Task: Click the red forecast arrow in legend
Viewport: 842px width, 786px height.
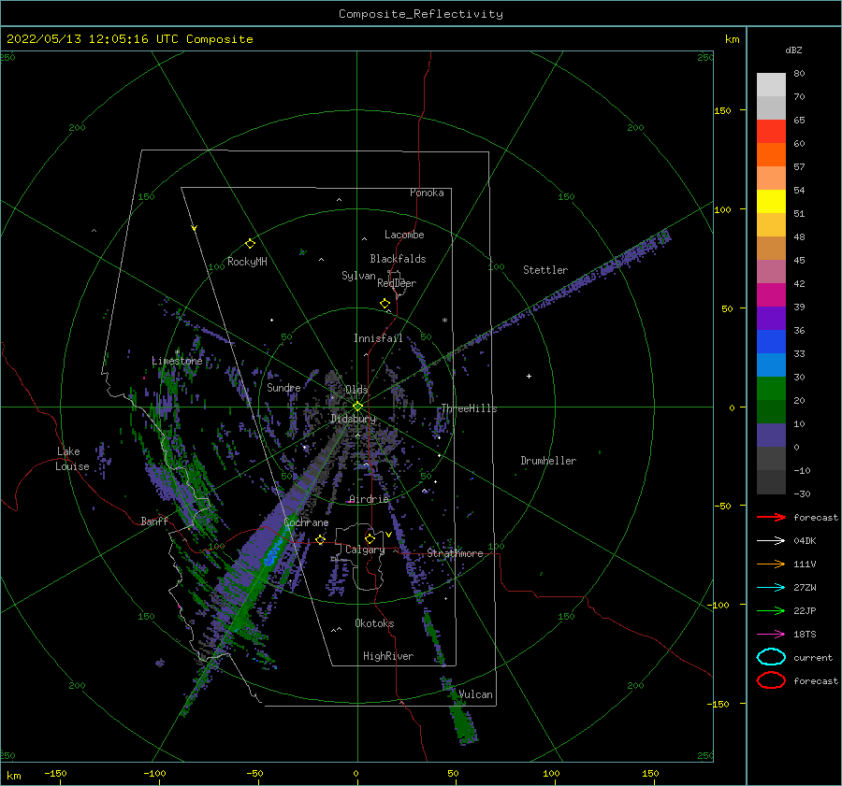Action: 771,517
